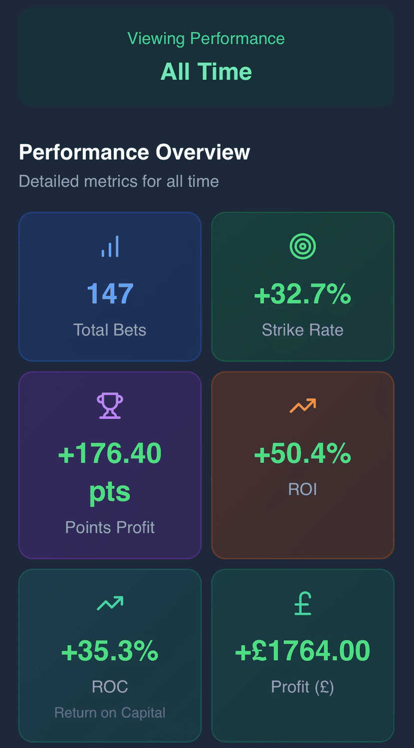Click the Strike Rate label
This screenshot has width=414, height=748.
(x=303, y=330)
